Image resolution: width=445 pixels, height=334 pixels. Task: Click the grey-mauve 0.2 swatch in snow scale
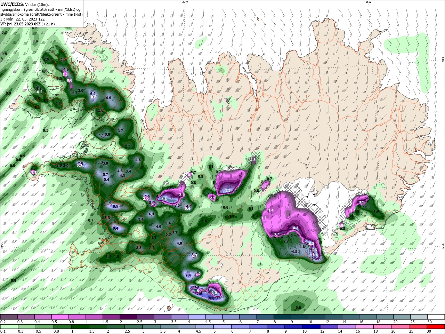tap(9, 317)
